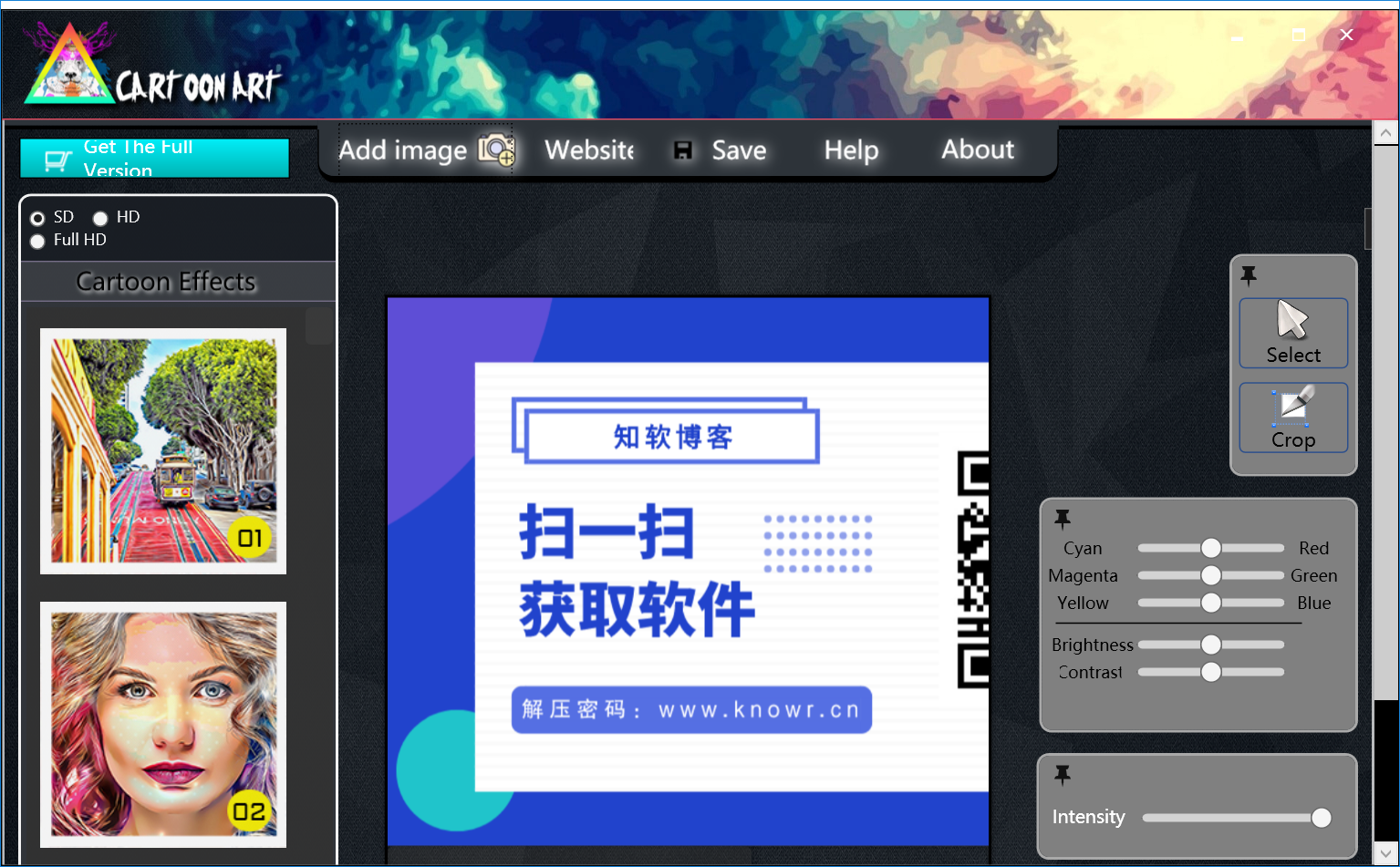Click the Select button label
The image size is (1400, 867).
coord(1293,355)
